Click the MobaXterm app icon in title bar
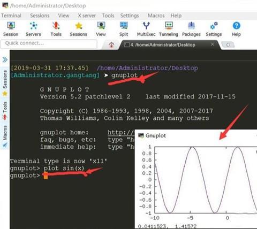The image size is (257, 229). [x=5, y=5]
